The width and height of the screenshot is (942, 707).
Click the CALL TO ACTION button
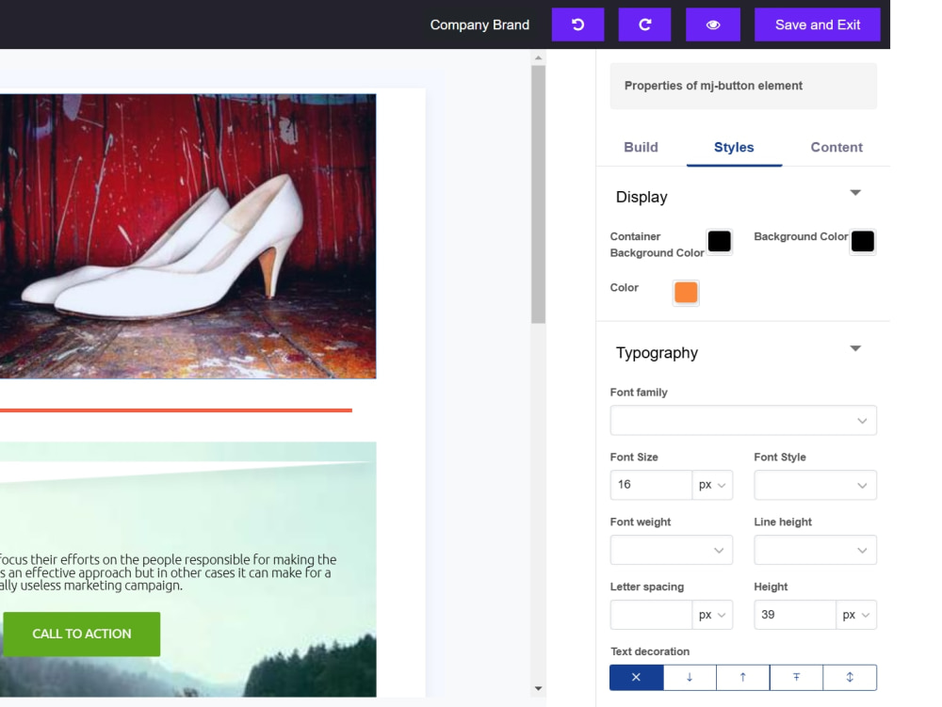pyautogui.click(x=82, y=634)
